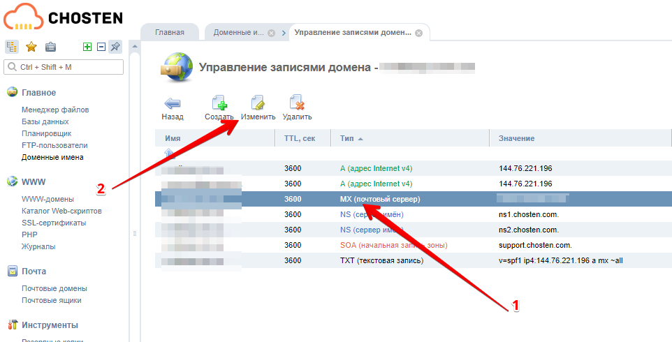Close the Доменные имена tab

(271, 33)
